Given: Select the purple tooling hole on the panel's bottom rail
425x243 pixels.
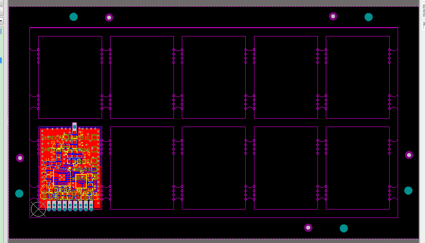Looking at the screenshot, I should coord(308,228).
